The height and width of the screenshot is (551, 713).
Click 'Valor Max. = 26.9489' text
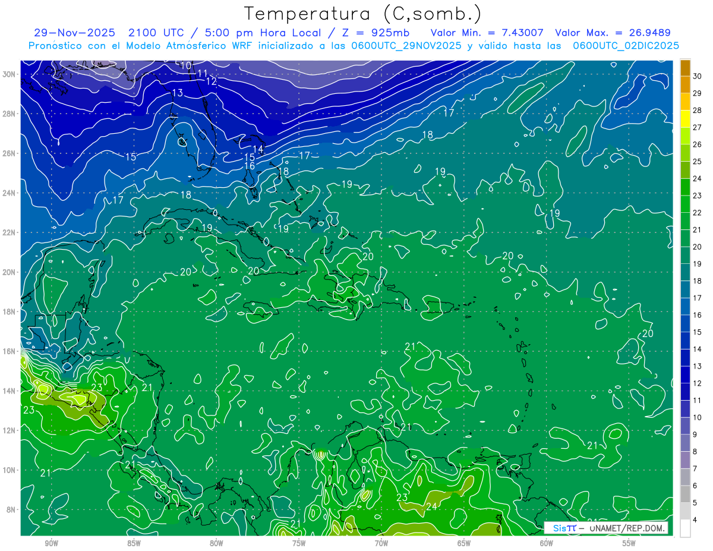click(613, 33)
